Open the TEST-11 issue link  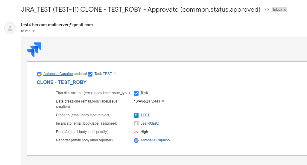110,74
